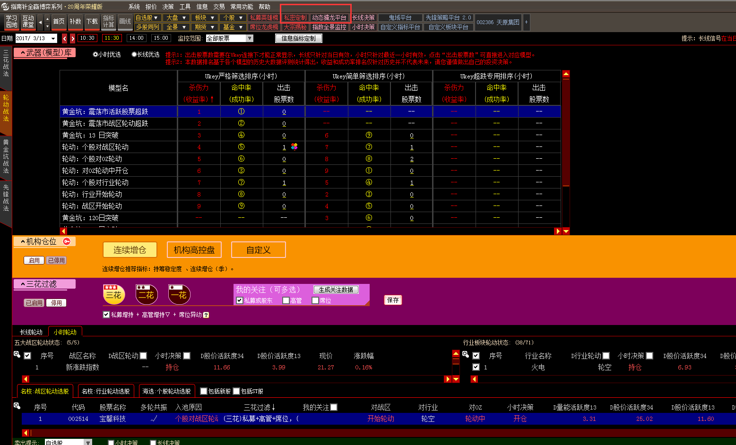Go to previous date with red left arrow
736x445 pixels.
pyautogui.click(x=65, y=38)
